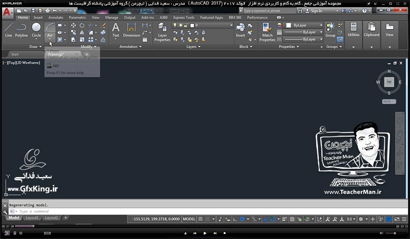410x239 pixels.
Task: Click the WCS coordinate system button
Action: point(389,101)
